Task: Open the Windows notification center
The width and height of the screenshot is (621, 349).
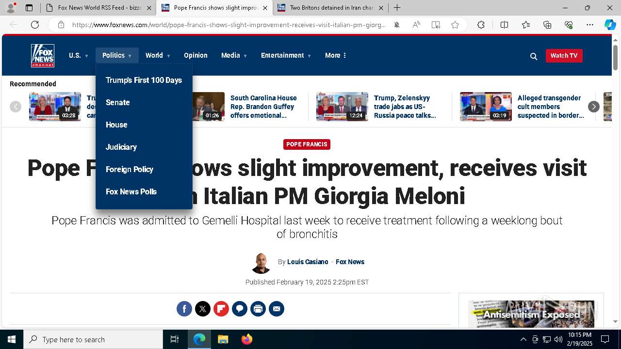Action: (x=605, y=339)
